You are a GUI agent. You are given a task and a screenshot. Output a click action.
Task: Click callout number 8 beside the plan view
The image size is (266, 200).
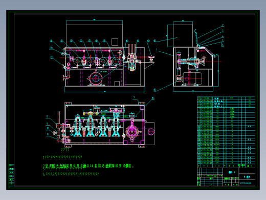point(47,116)
